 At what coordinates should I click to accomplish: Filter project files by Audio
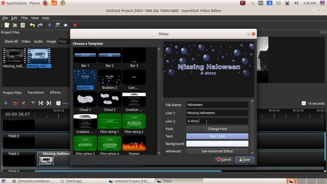pos(39,41)
